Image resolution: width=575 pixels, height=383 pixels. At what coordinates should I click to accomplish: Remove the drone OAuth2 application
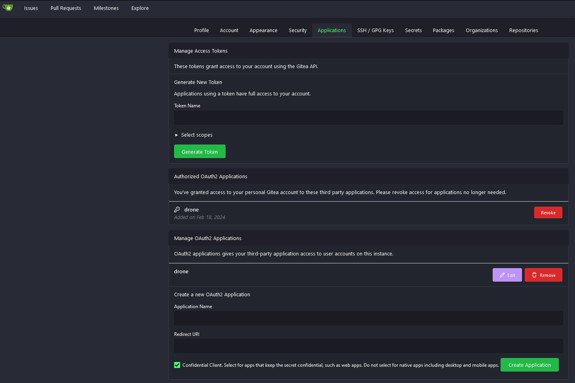543,275
